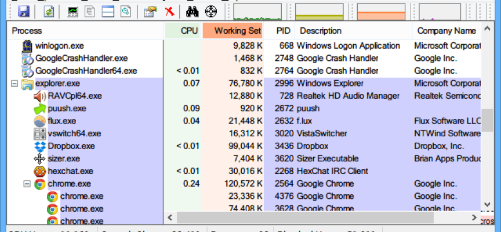
Task: Click the explorer.exe folder icon
Action: point(27,84)
